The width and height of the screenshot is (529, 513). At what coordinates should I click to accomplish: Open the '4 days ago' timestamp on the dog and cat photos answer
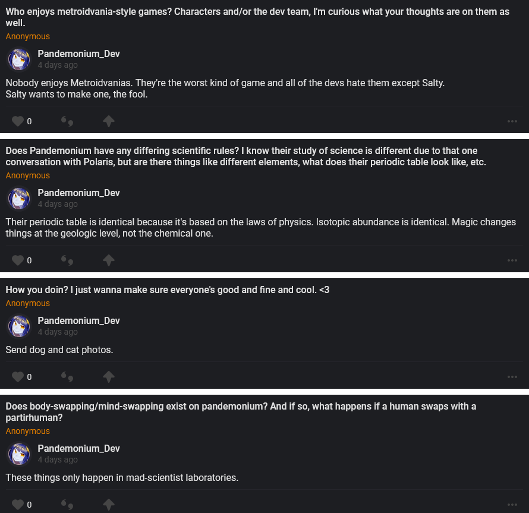58,332
